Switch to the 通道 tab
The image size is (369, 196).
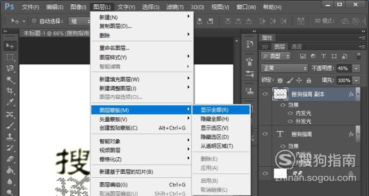pyautogui.click(x=296, y=47)
